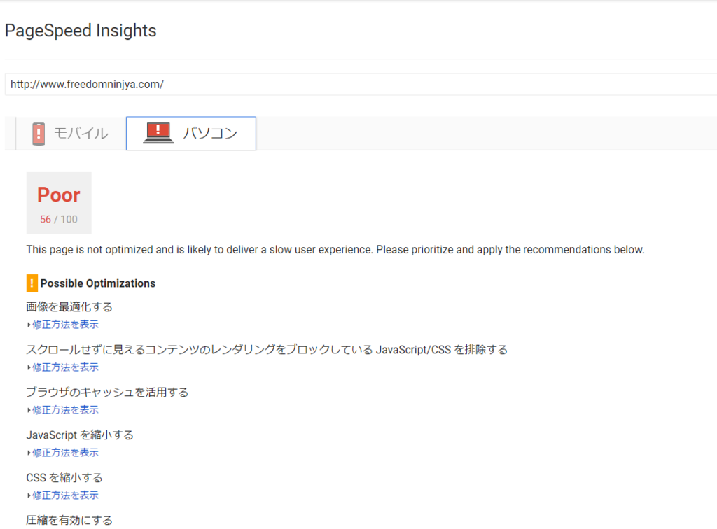Expand fix details for 画像を最適化する

[x=65, y=325]
